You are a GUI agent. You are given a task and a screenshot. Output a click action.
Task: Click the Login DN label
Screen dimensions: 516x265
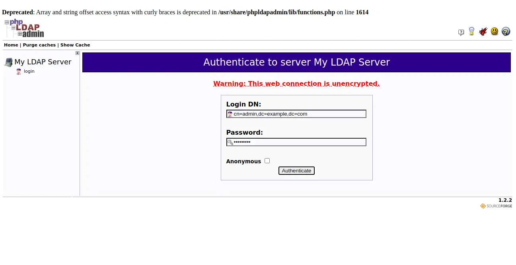click(x=244, y=104)
